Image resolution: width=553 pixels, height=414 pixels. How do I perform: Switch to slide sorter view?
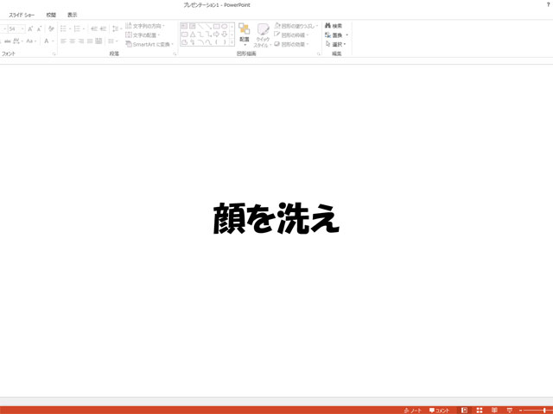[480, 410]
